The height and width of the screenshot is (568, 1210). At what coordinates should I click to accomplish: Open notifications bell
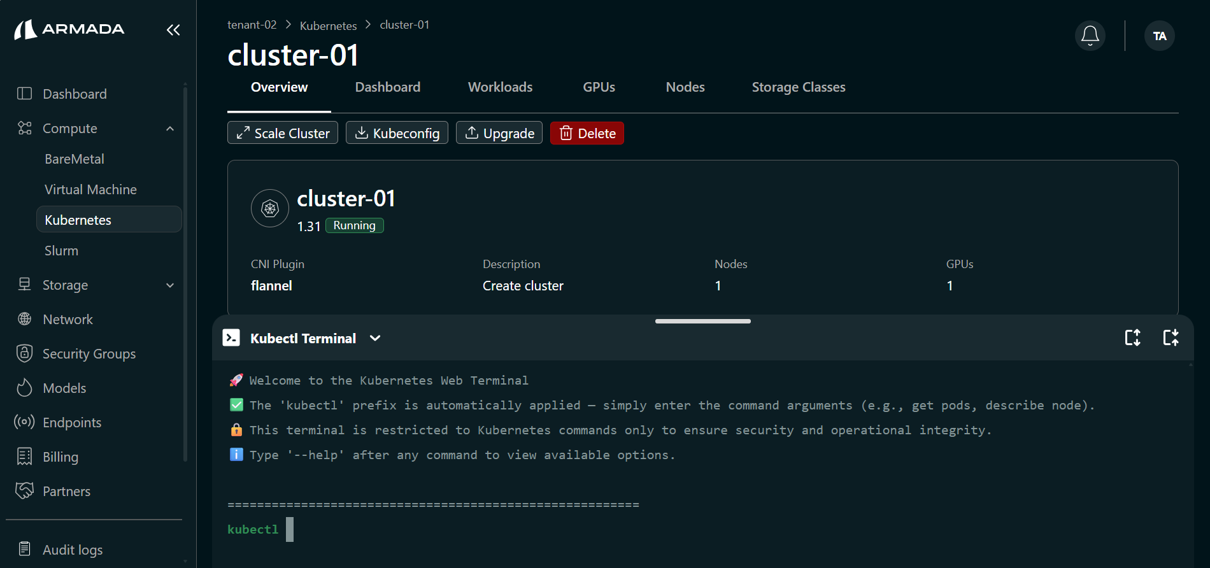tap(1090, 36)
